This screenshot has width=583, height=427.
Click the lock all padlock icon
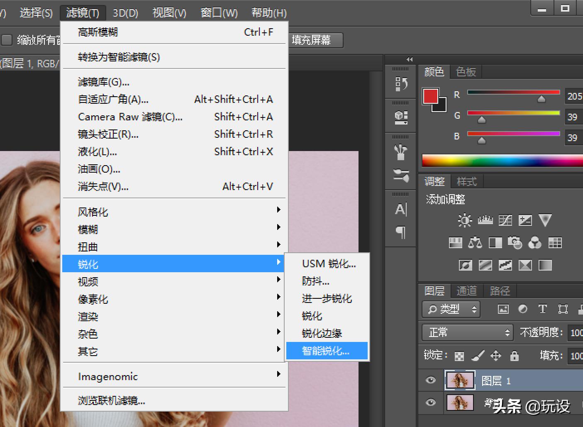pos(514,356)
